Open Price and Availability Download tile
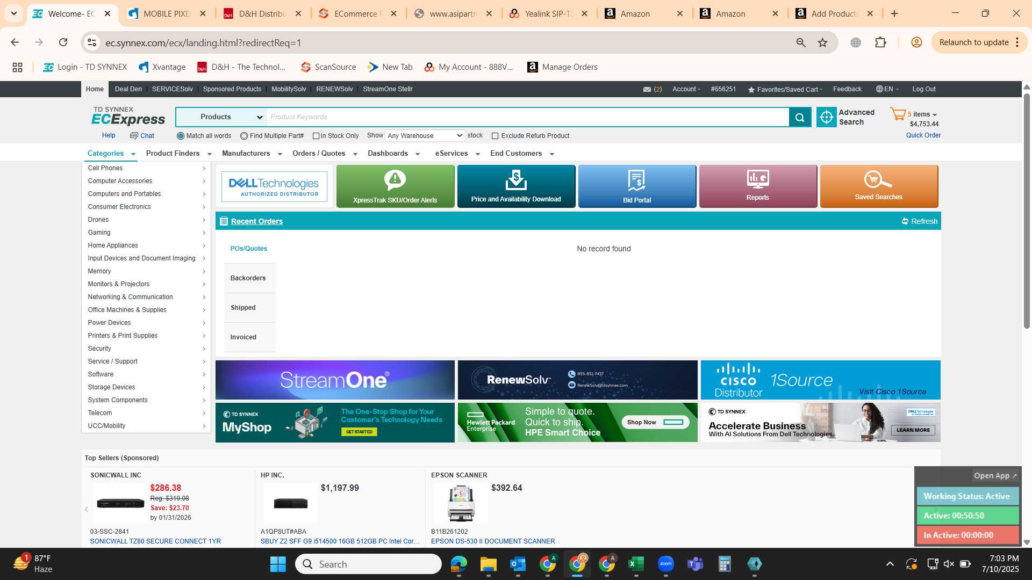Screen dimensions: 1032x580 516,186
